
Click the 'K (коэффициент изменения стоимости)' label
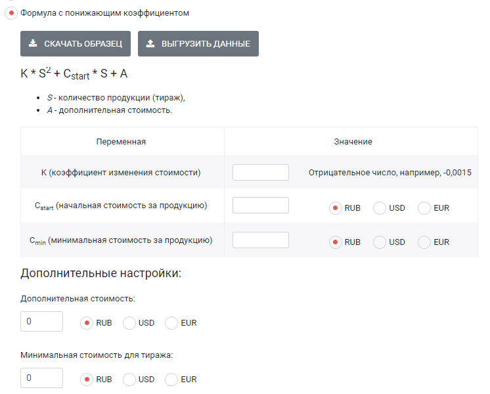point(121,173)
